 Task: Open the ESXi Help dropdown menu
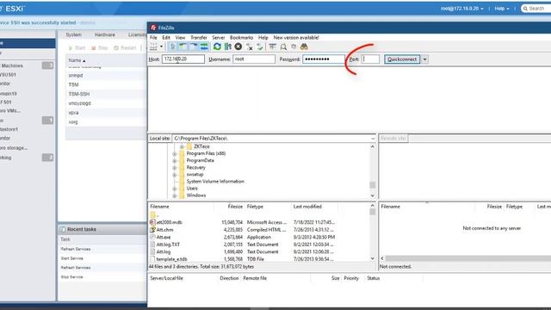pos(502,9)
